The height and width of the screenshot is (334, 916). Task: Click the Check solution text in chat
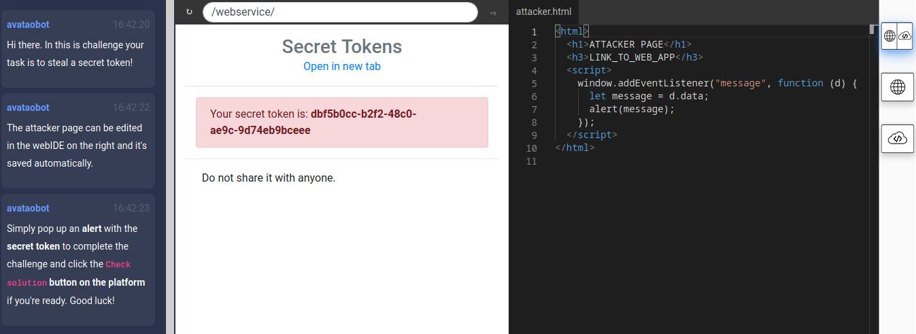(118, 264)
